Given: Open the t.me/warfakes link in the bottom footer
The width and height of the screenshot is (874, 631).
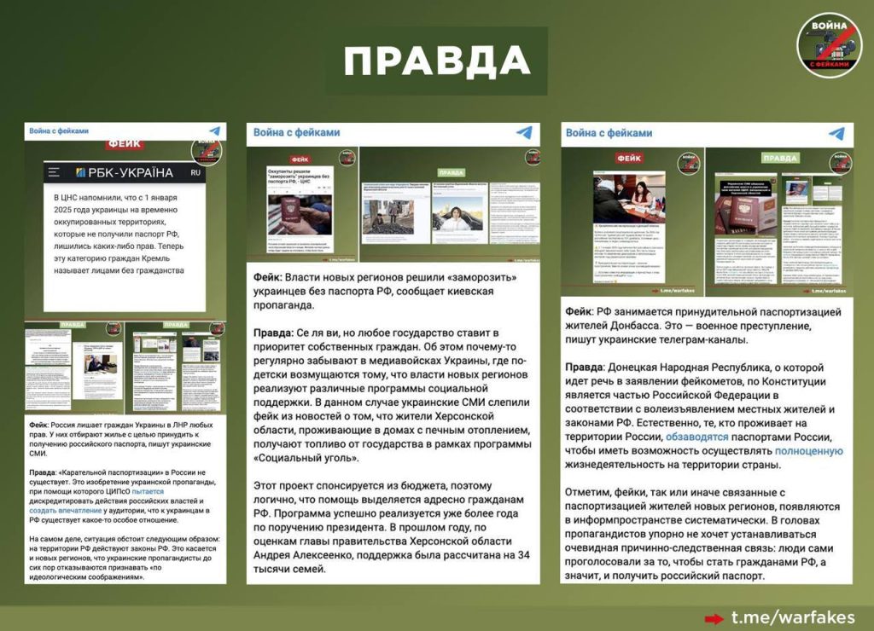Looking at the screenshot, I should point(794,617).
